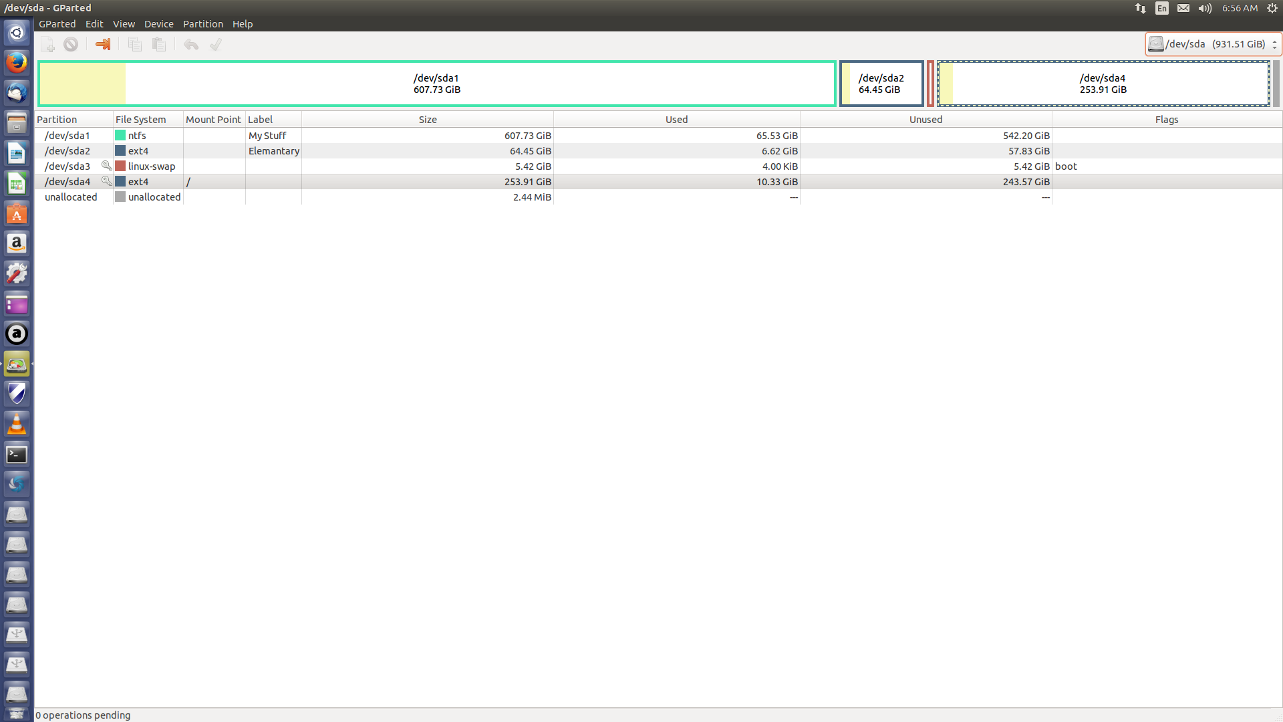Image resolution: width=1283 pixels, height=722 pixels.
Task: Click the Resize/Move toolbar icon
Action: (x=103, y=45)
